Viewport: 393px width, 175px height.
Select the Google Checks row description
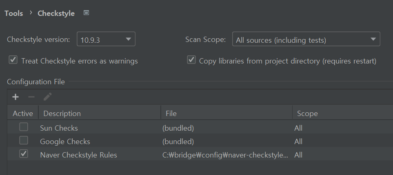pos(65,142)
